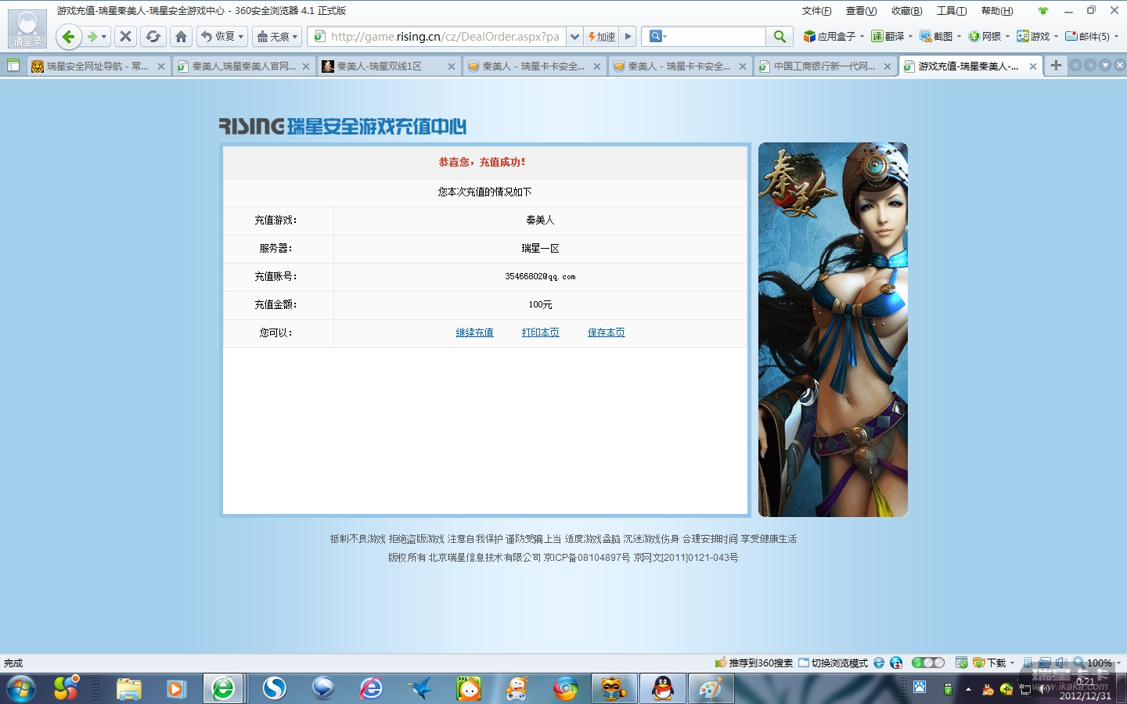Close all tabs with the round X button
Screen dimensions: 1127x704
[1120, 66]
